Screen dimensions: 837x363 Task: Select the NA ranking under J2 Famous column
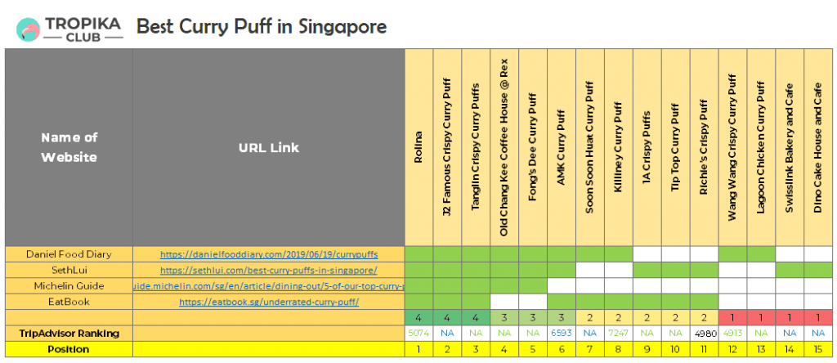pos(447,334)
